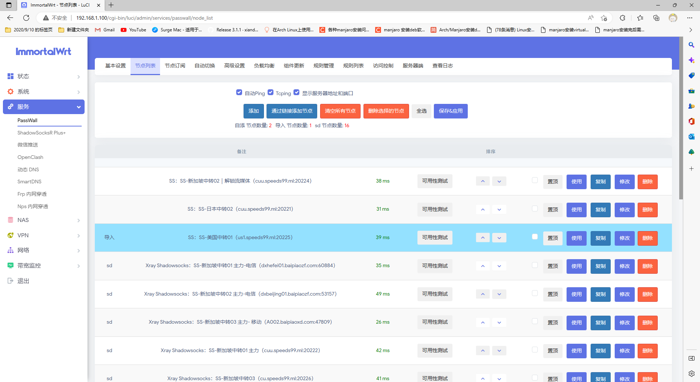Click 通过链接添加节点 button
The height and width of the screenshot is (382, 700).
(x=292, y=111)
